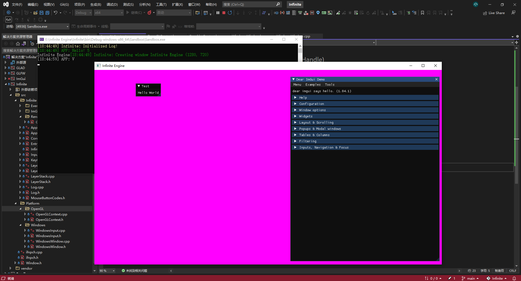The height and width of the screenshot is (281, 521).
Task: Collapse the Dear ImGui Demo window triangle
Action: pyautogui.click(x=293, y=79)
